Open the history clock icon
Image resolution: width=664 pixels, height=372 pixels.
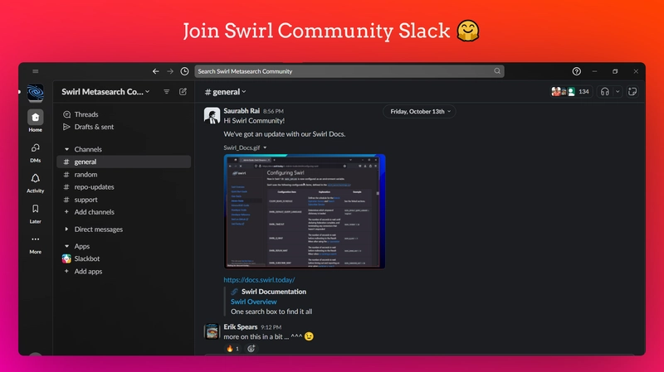coord(184,71)
